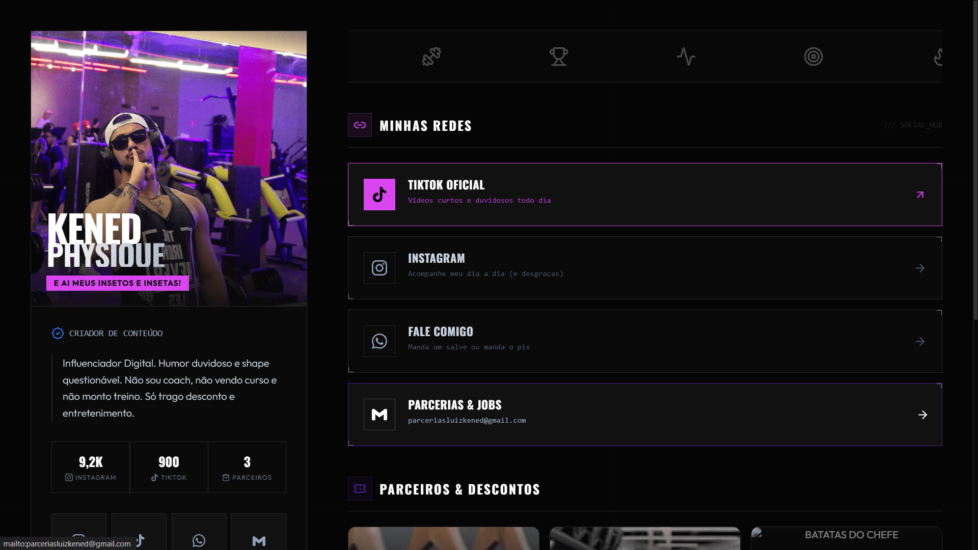Open the TikTok Oficial link card

pyautogui.click(x=645, y=195)
